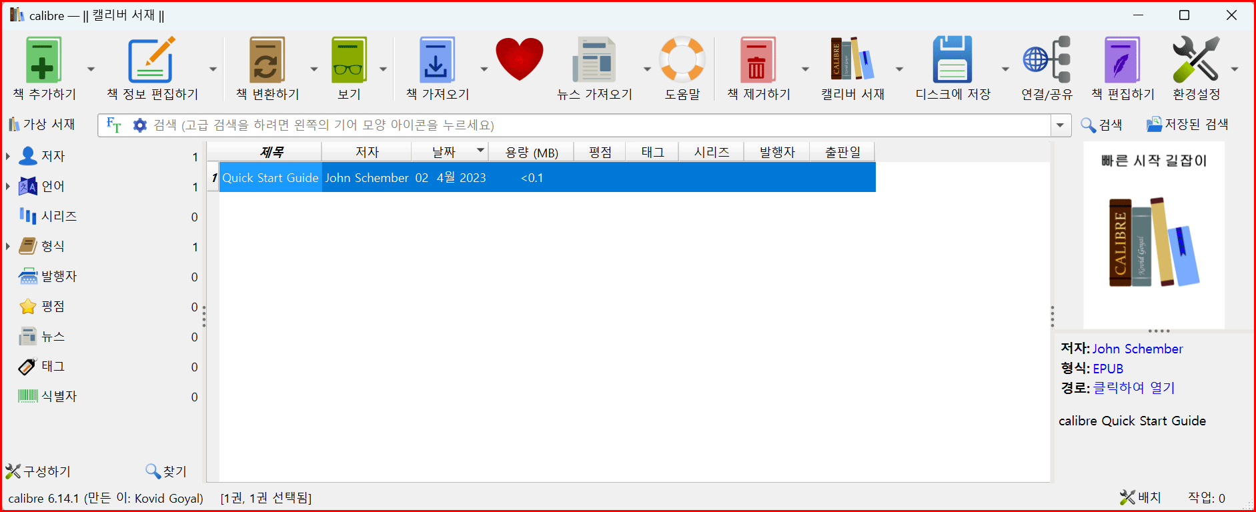
Task: Click the red heart donate icon
Action: [520, 59]
